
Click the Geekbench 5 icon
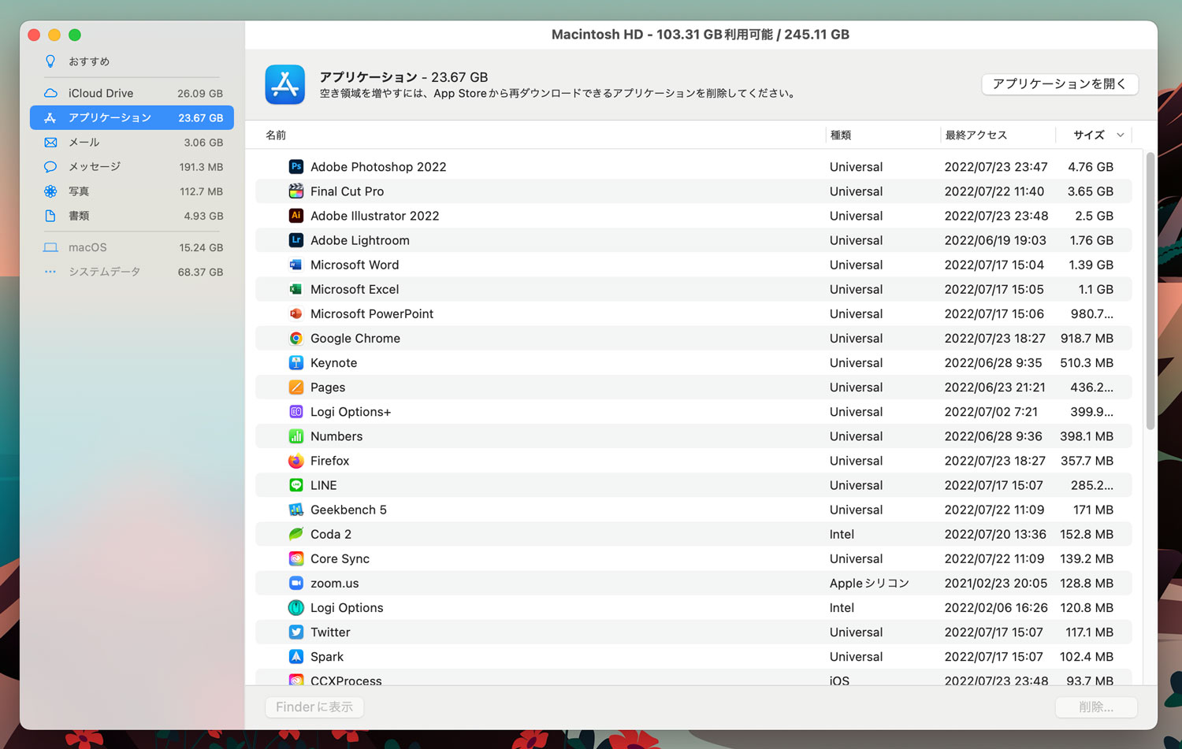pos(296,510)
